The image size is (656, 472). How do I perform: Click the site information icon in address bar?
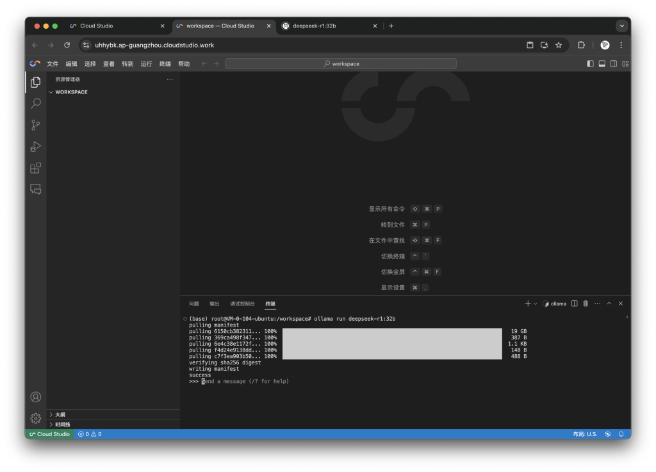click(x=86, y=45)
